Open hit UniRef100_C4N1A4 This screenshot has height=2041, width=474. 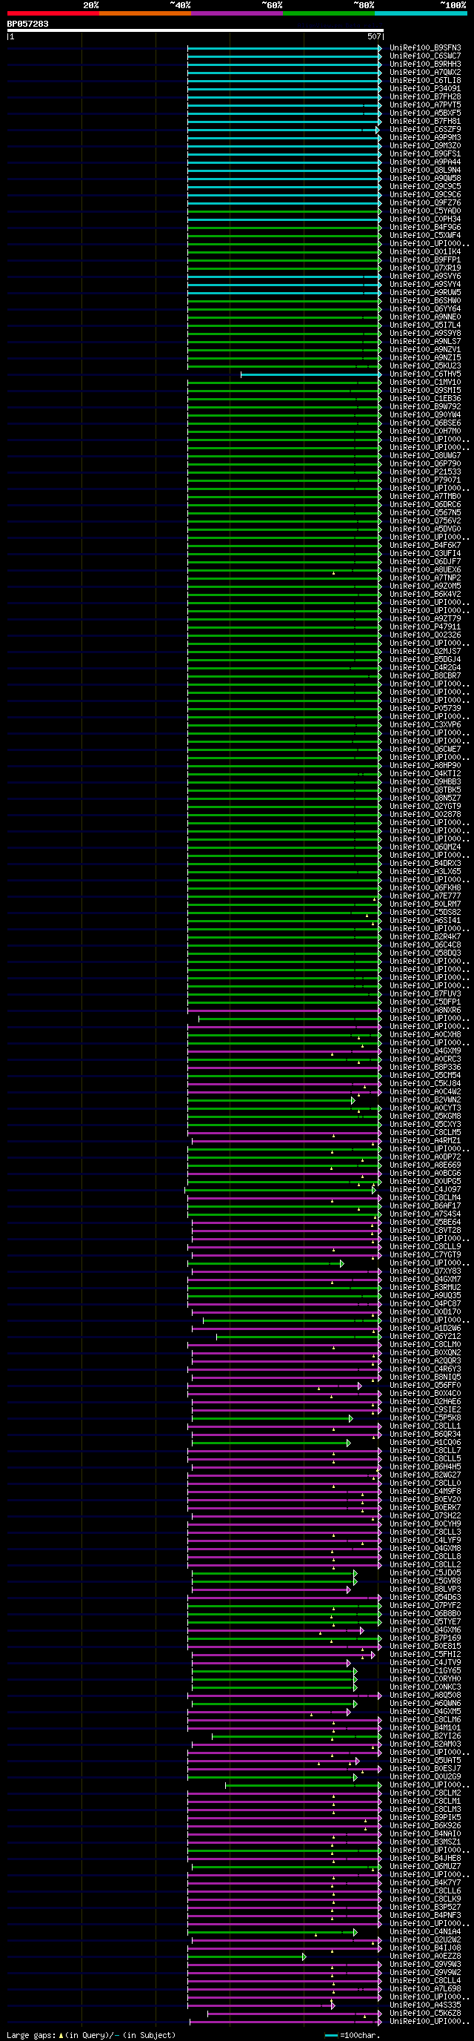click(x=425, y=1932)
